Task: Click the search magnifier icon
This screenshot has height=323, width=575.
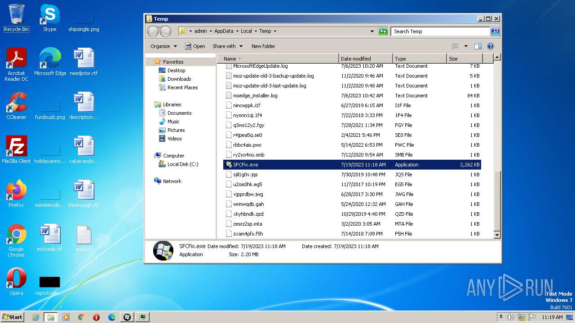Action: click(x=495, y=31)
